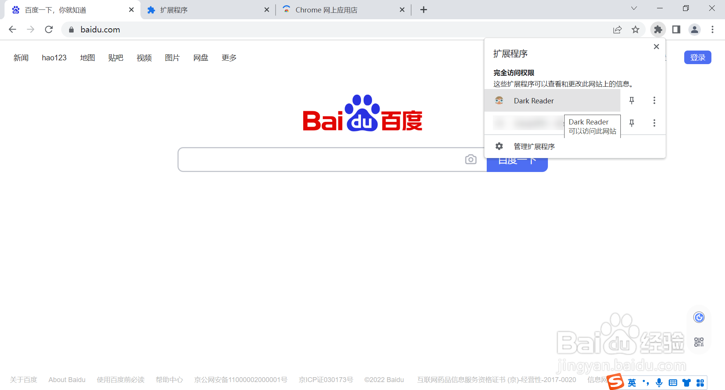Open the second extension's three-dot menu
This screenshot has height=390, width=725.
pos(654,123)
